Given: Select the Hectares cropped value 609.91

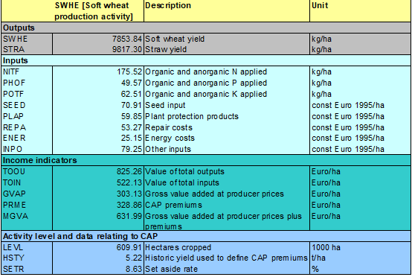Looking at the screenshot, I should [x=129, y=247].
